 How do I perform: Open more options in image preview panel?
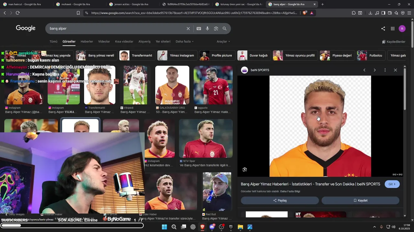click(x=385, y=70)
